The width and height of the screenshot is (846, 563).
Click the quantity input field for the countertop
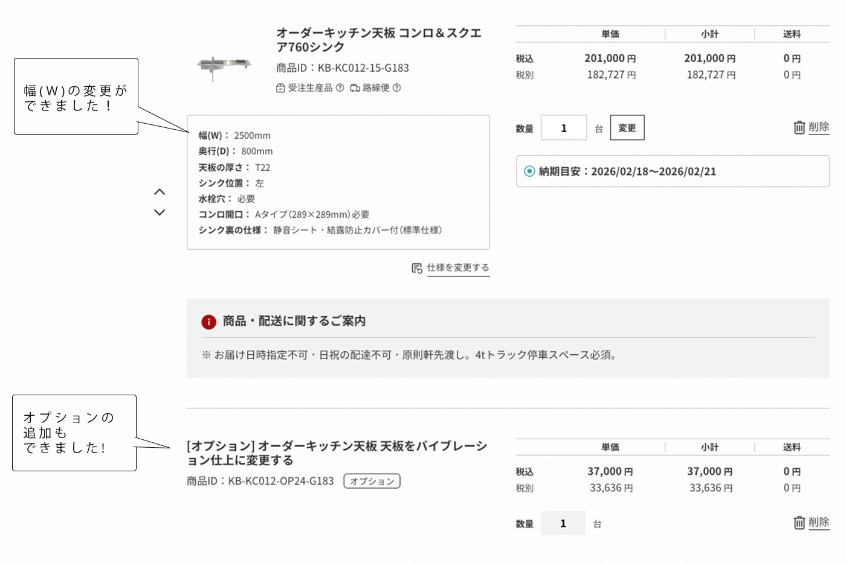(563, 127)
